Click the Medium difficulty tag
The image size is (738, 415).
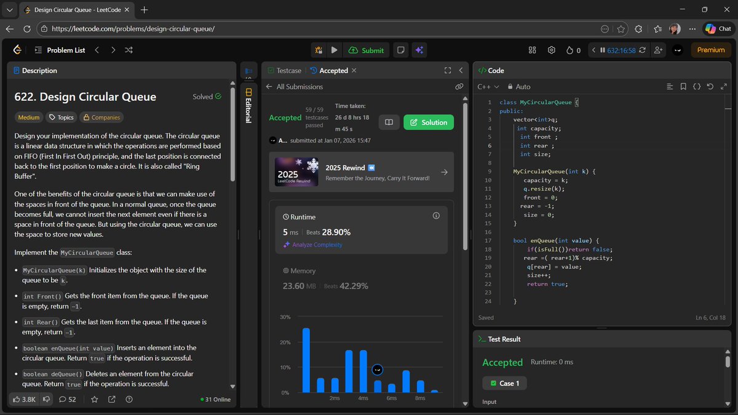[29, 117]
